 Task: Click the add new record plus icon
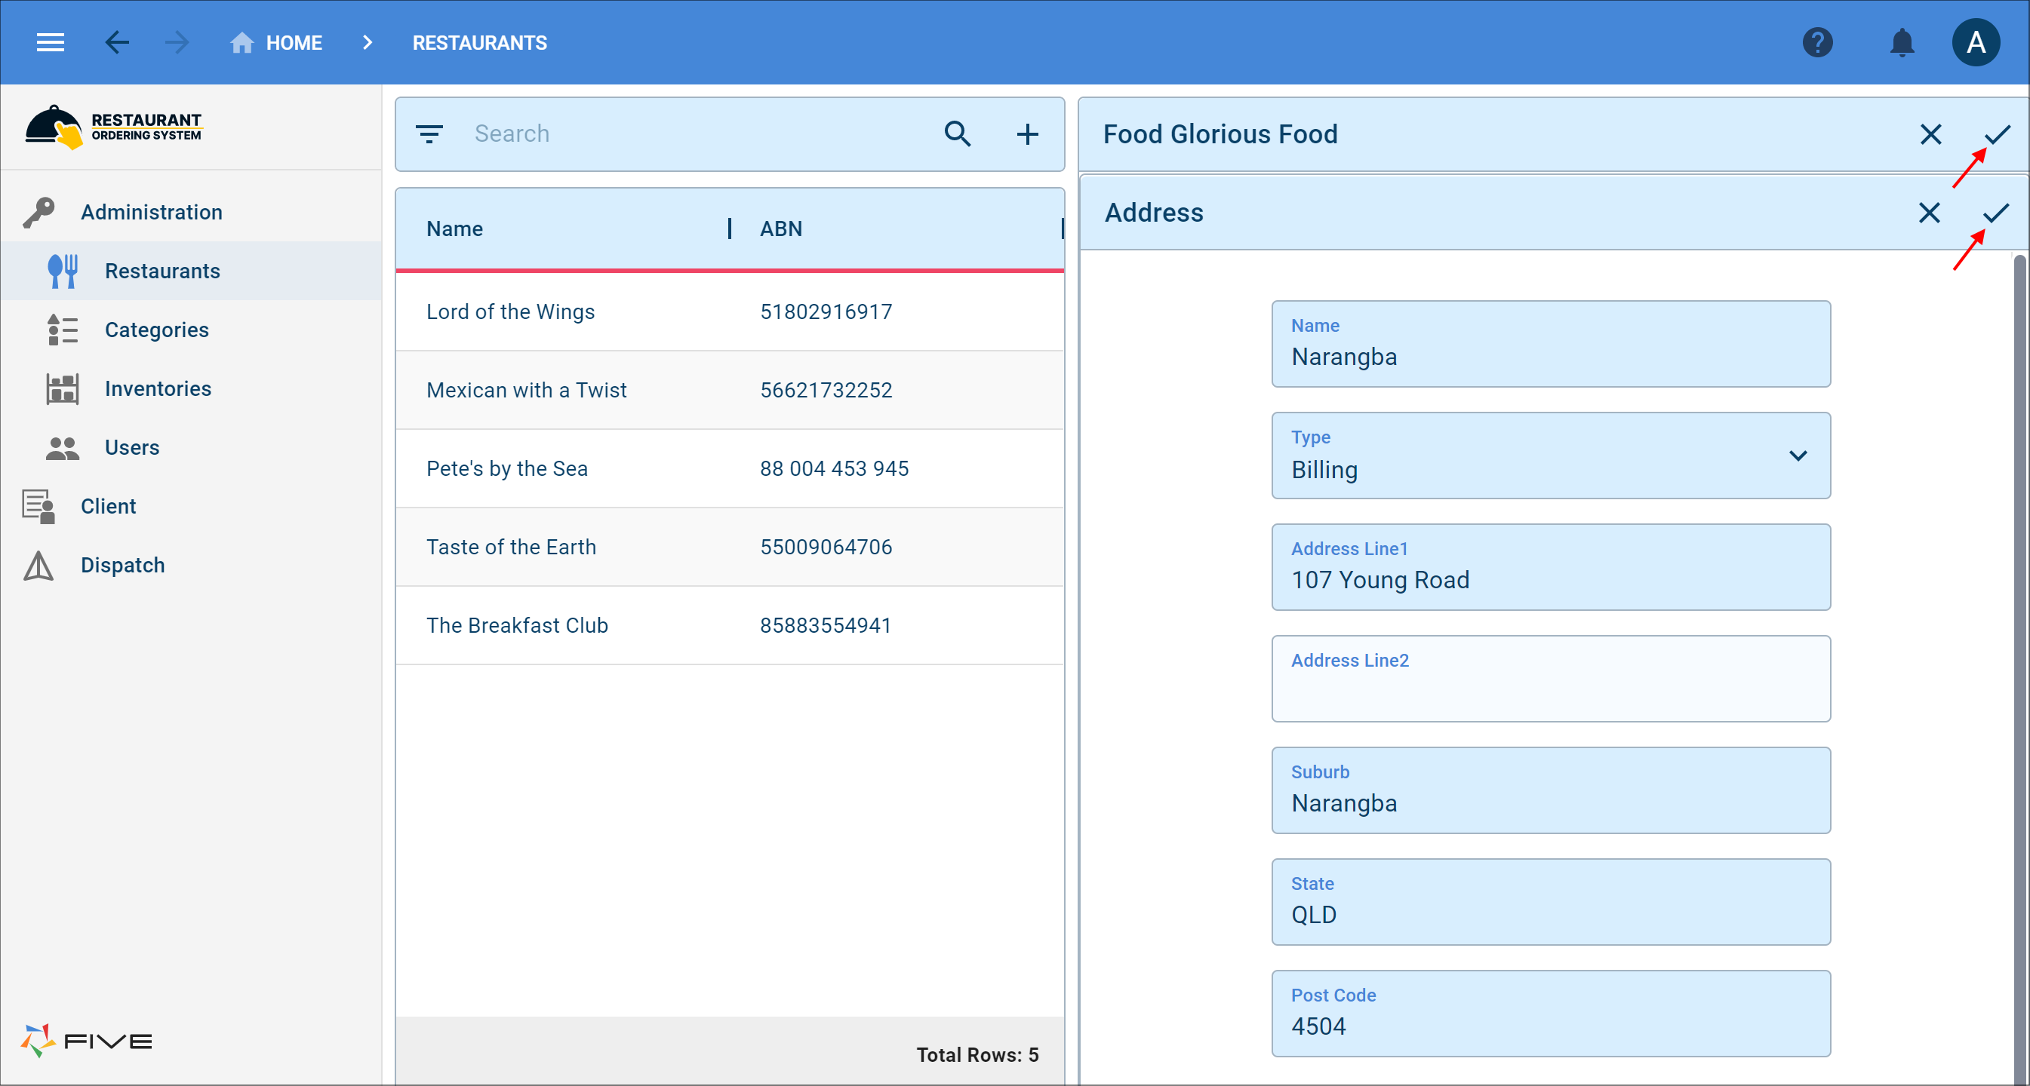pos(1026,133)
